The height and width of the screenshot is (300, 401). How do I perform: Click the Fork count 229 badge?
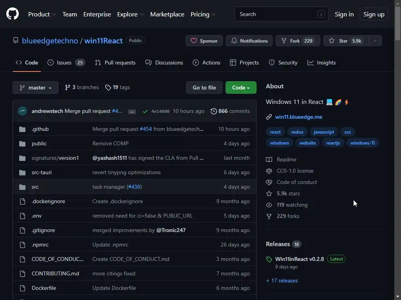[x=309, y=41]
